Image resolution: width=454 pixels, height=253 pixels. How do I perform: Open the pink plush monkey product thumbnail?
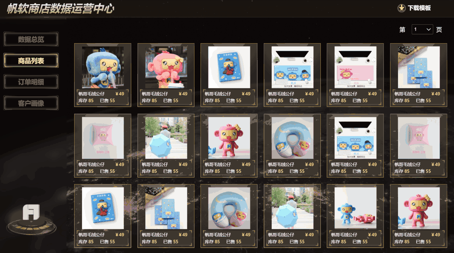pos(166,67)
